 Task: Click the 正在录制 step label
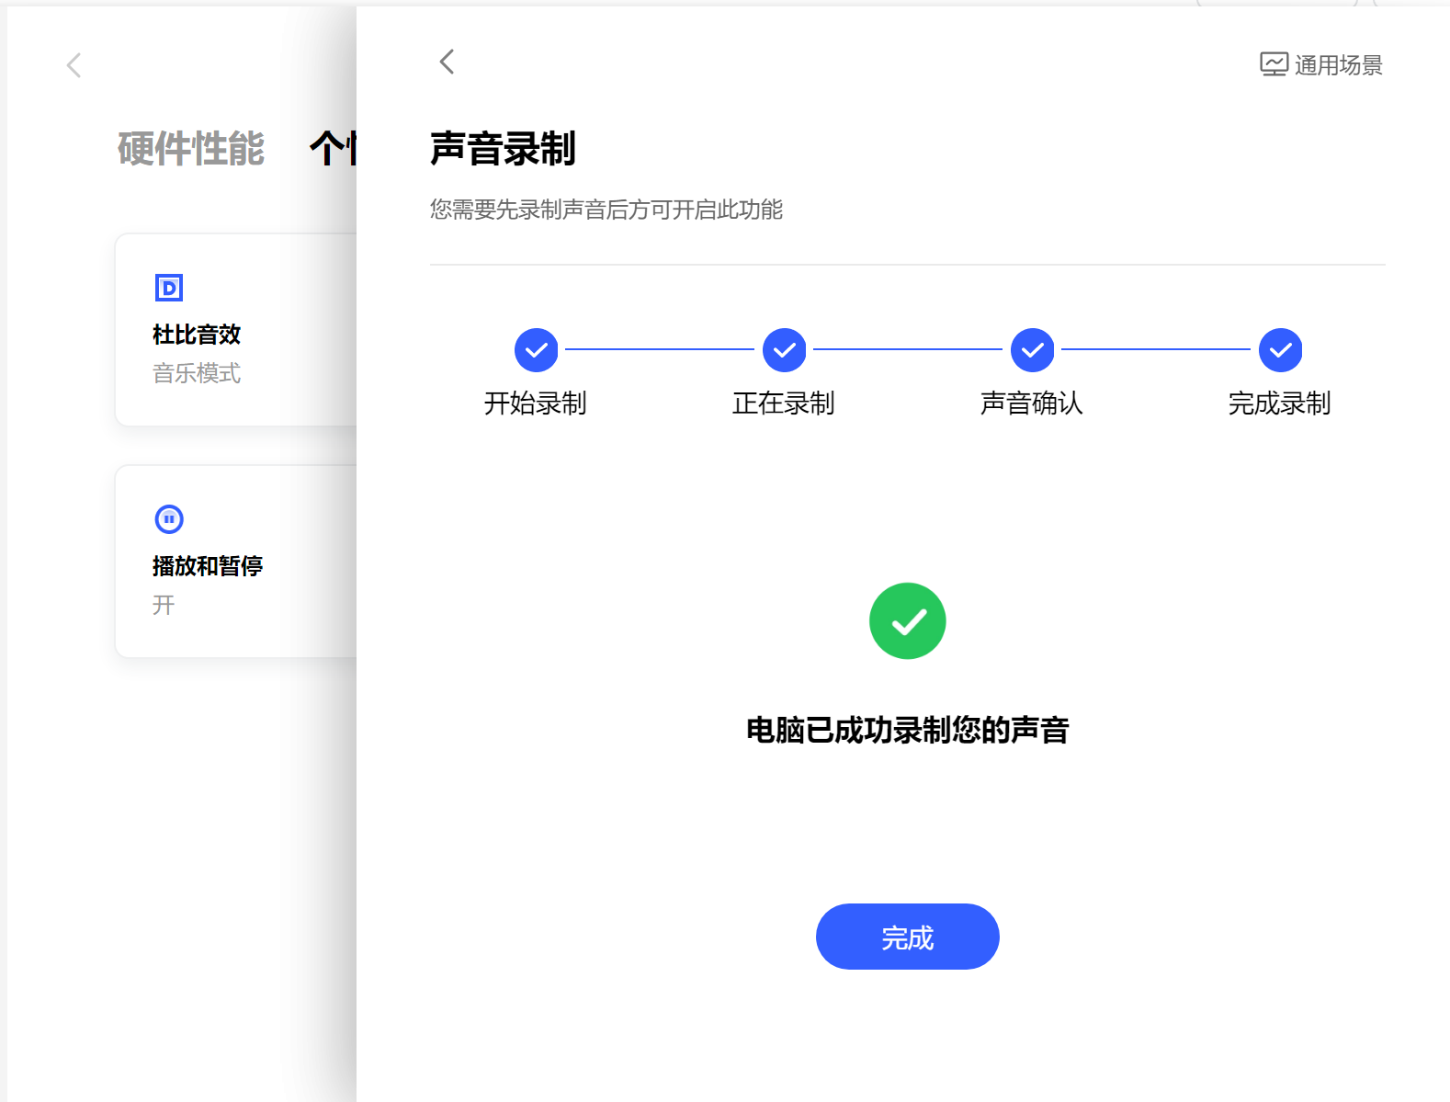[784, 403]
